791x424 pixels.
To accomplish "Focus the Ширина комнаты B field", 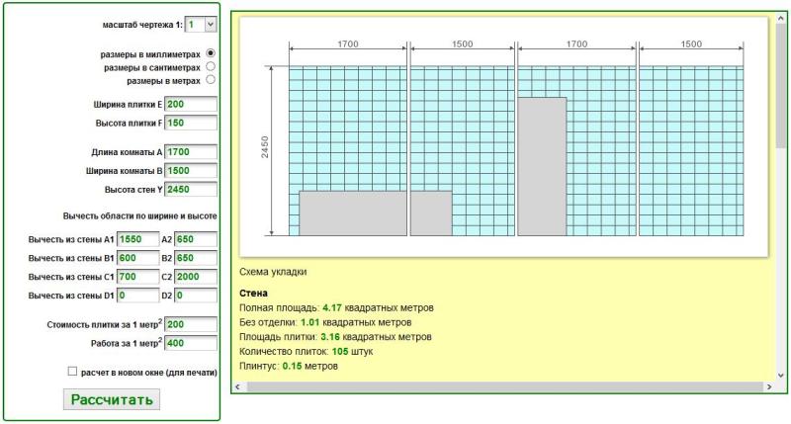I will point(191,171).
